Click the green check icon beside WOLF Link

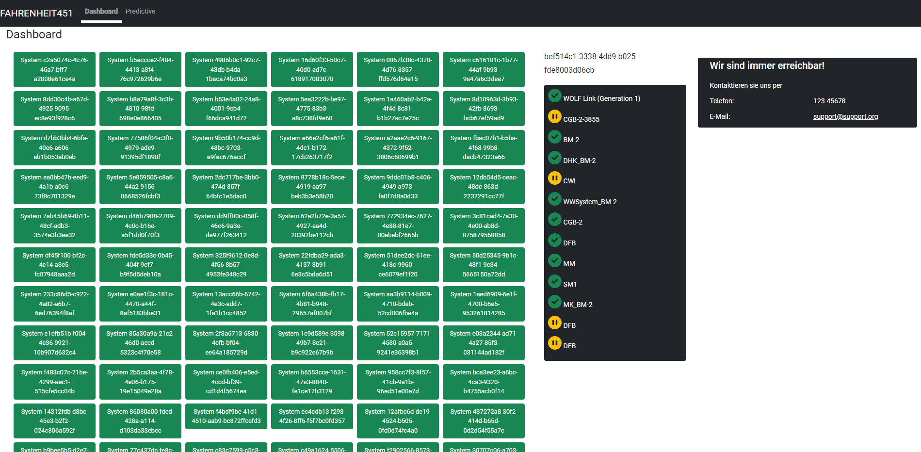pyautogui.click(x=554, y=96)
